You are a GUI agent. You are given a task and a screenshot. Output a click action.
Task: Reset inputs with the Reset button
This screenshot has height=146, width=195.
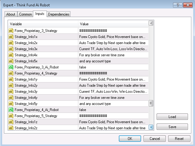[179, 139]
